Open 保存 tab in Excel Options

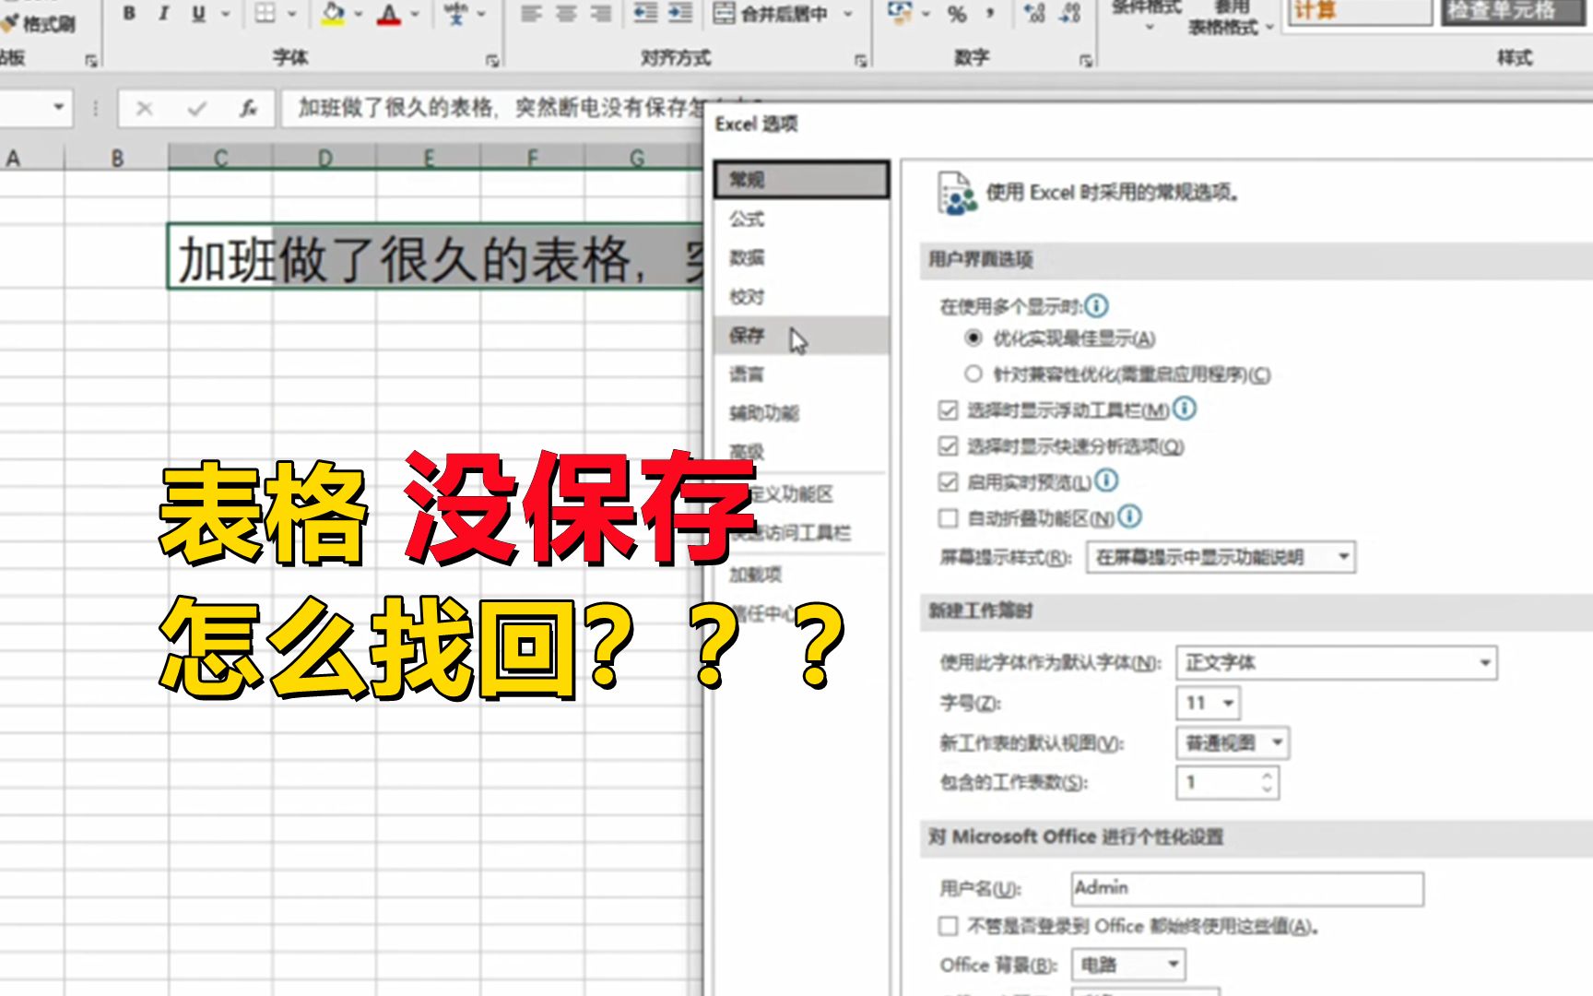[x=801, y=335]
